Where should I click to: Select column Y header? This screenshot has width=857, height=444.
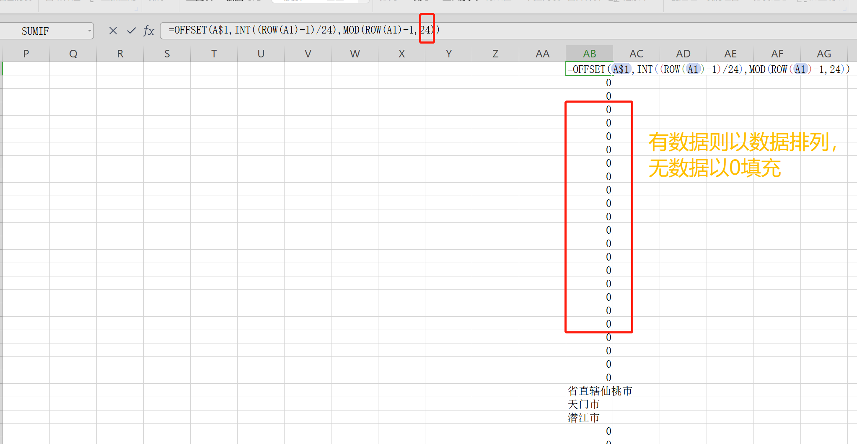pos(448,54)
